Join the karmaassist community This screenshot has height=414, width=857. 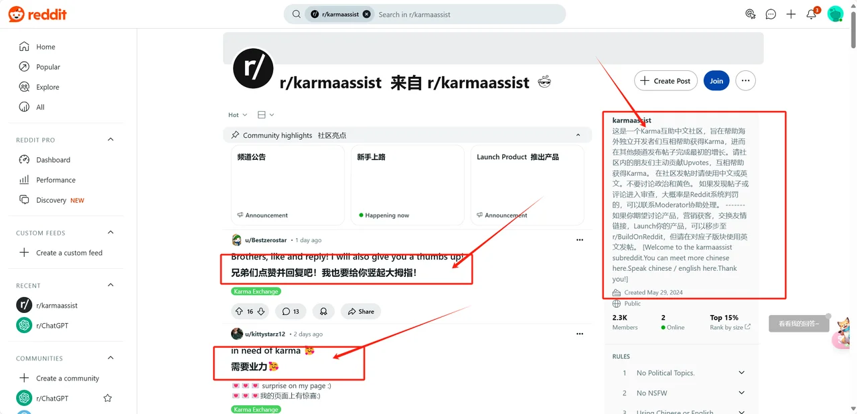click(x=716, y=81)
